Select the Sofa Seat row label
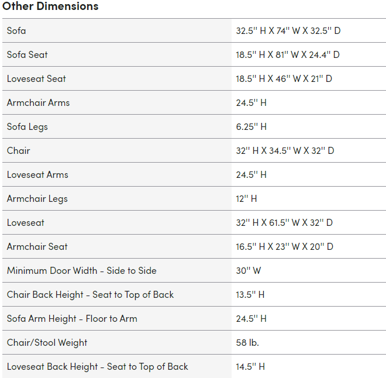 (27, 54)
